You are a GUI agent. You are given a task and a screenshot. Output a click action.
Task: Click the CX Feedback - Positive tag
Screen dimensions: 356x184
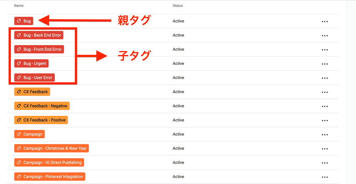41,120
